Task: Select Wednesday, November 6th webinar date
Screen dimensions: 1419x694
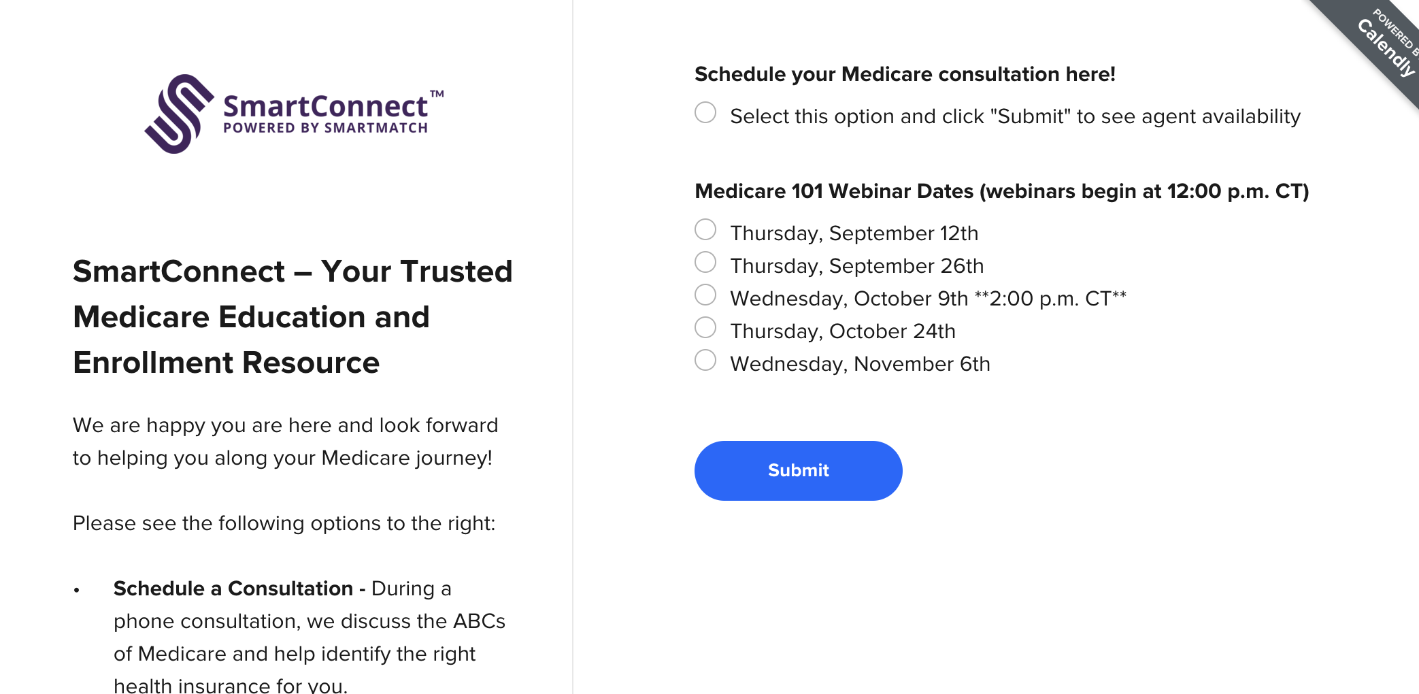Action: pyautogui.click(x=705, y=360)
